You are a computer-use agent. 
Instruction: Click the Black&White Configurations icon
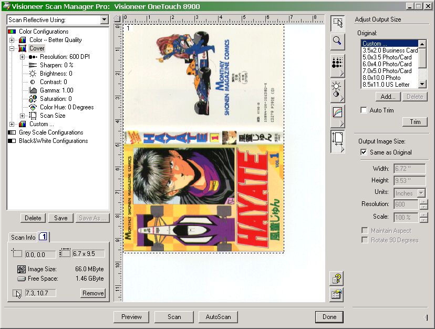coord(12,141)
